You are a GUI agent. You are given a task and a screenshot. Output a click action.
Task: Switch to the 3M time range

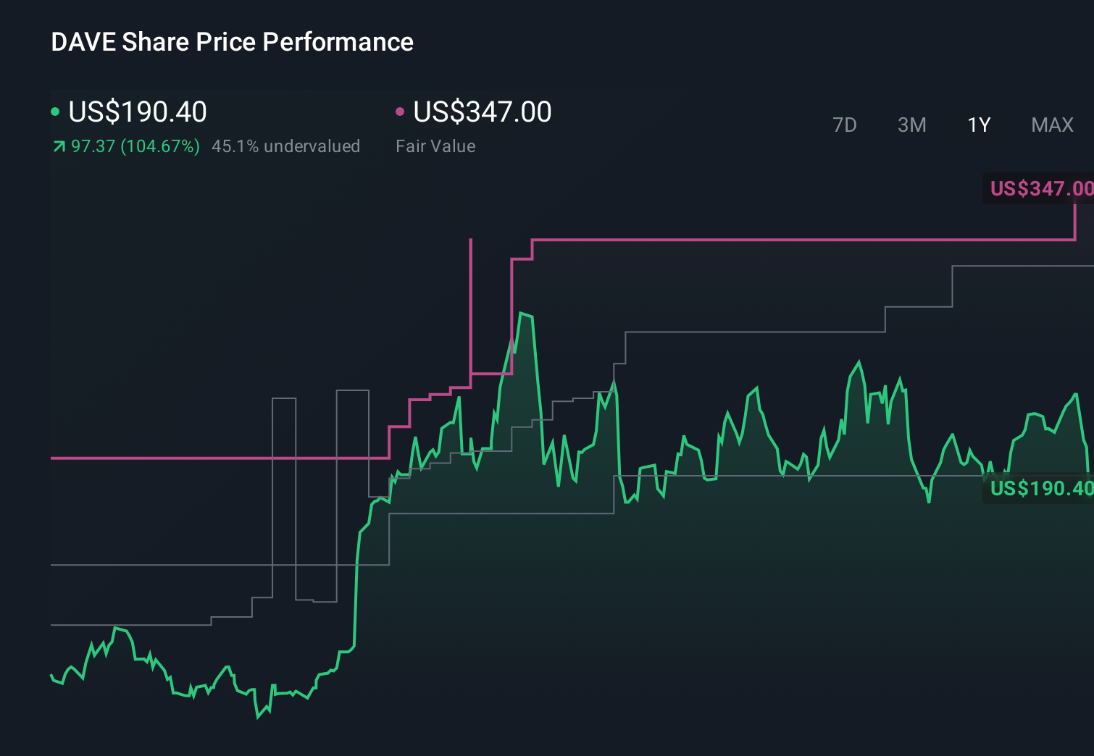911,125
